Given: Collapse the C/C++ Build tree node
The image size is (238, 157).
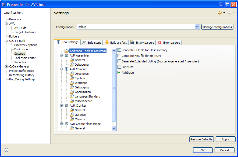Looking at the screenshot, I should tap(6, 41).
